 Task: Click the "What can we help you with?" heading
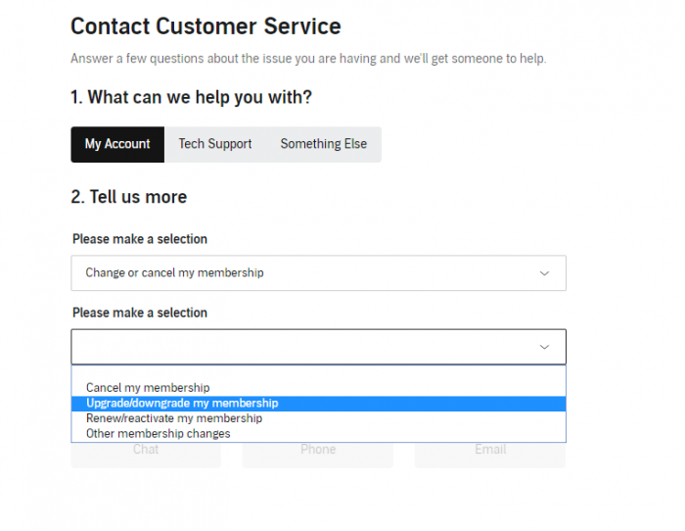191,98
